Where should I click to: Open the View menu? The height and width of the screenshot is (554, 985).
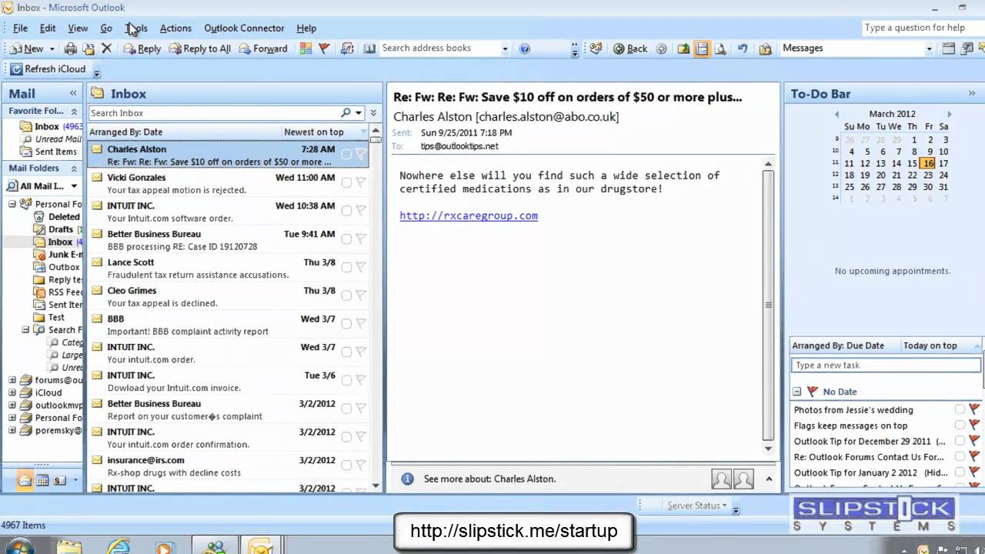(78, 28)
